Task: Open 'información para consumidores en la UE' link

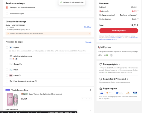Action: pyautogui.click(x=118, y=39)
